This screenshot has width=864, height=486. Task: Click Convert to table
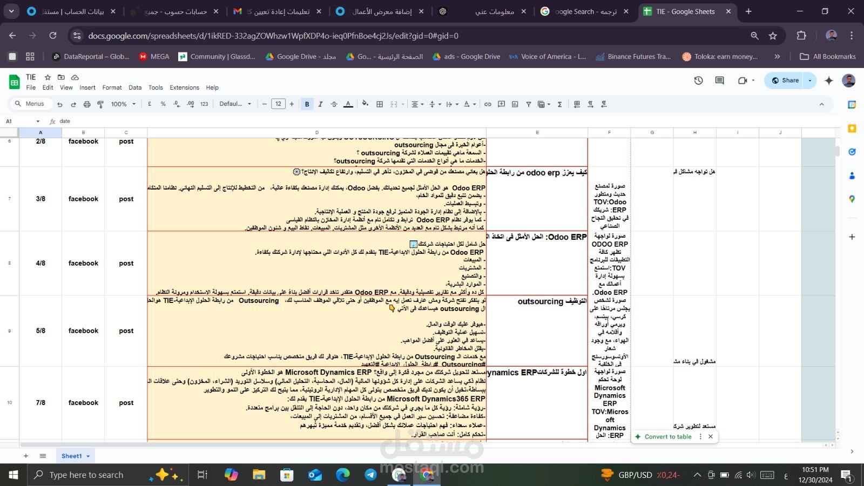click(667, 436)
